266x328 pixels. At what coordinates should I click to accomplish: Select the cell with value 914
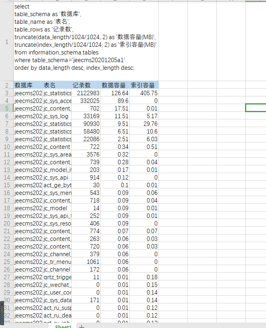86,177
